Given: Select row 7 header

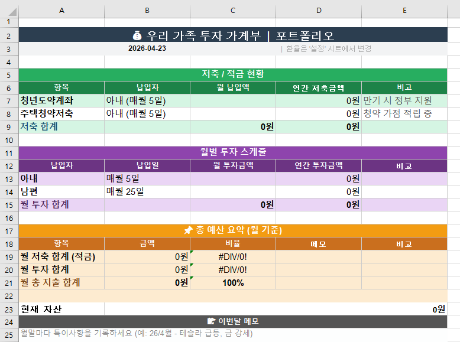Looking at the screenshot, I should click(9, 101).
